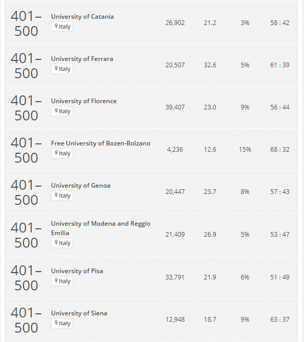304x342 pixels.
Task: Click location pin under Free University of Bozen-Bolzano
Action: 56,153
